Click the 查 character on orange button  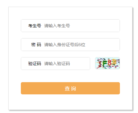coord(67,89)
